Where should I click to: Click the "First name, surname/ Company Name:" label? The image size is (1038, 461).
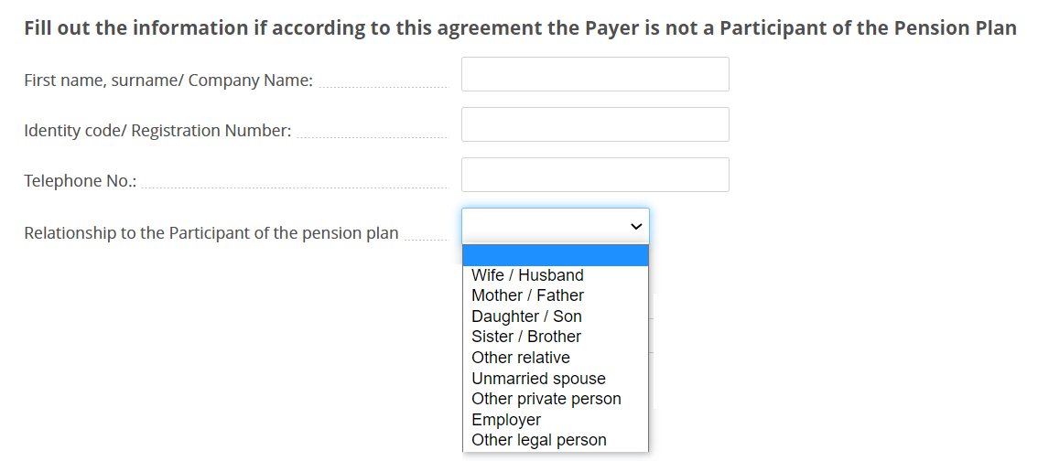168,80
